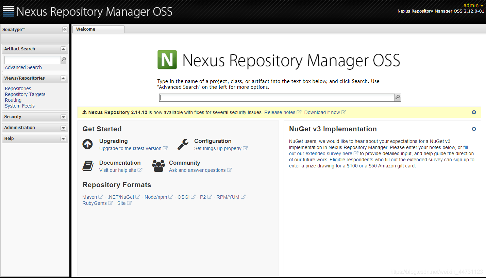Viewport: 486px width, 278px height.
Task: Click the Sonatype panel title
Action: point(14,30)
